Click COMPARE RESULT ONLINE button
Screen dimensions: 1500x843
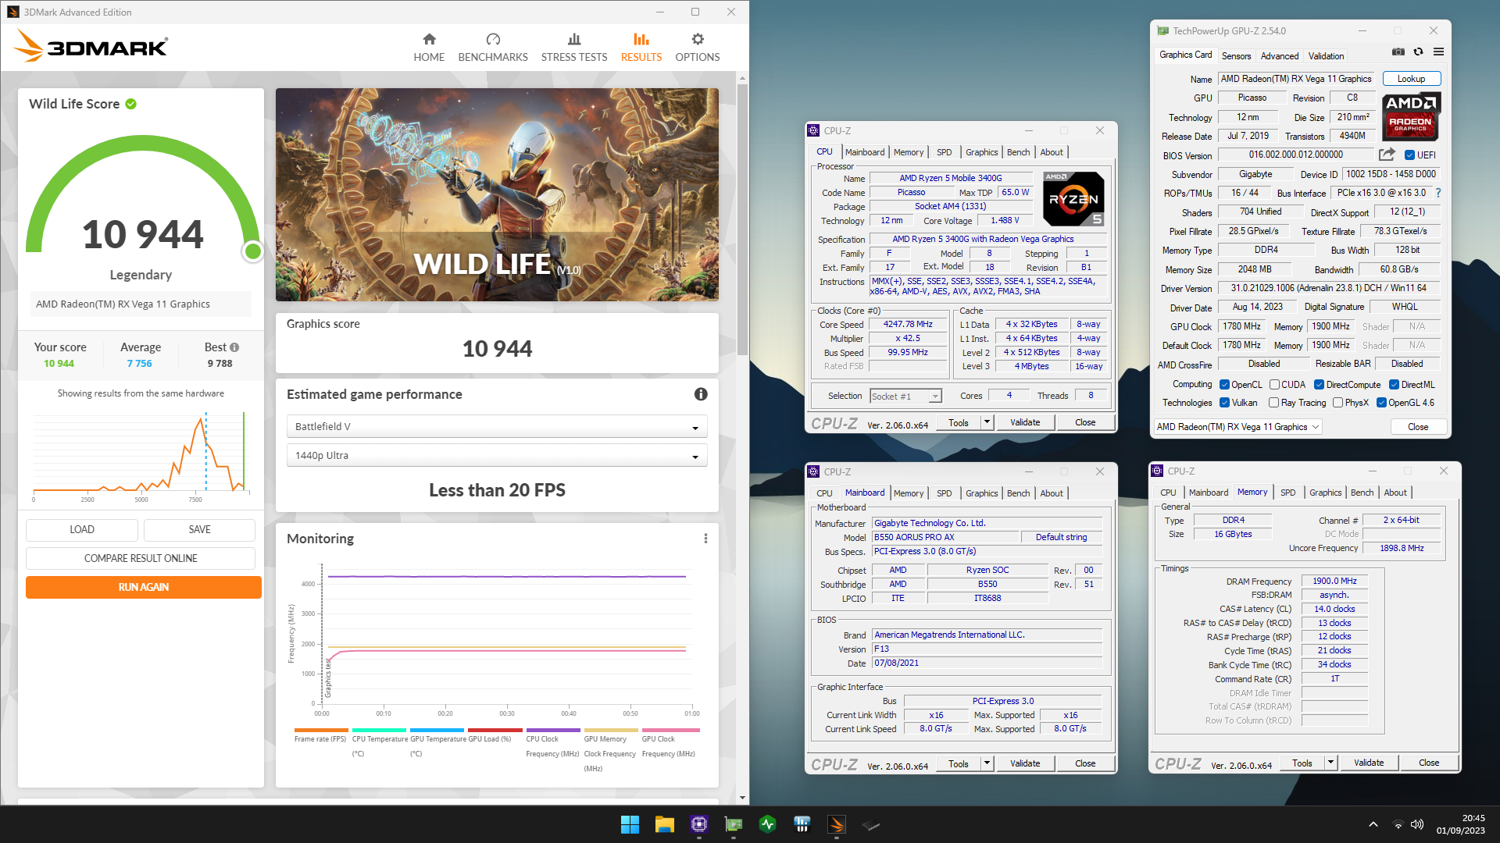141,558
